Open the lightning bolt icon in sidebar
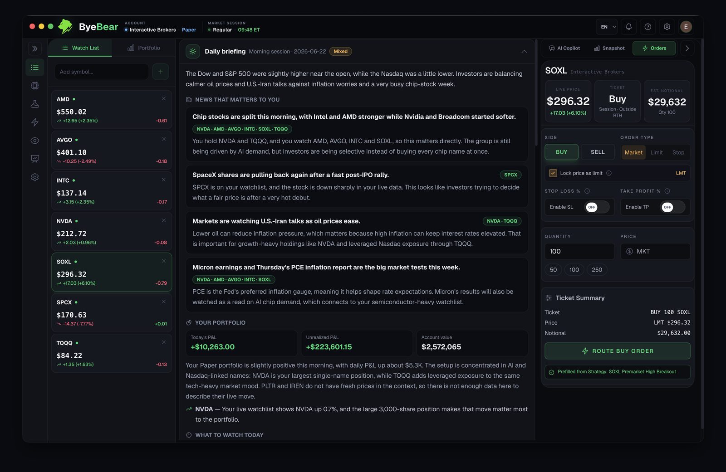 (x=35, y=122)
